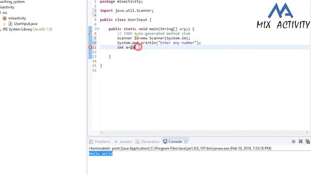Click the Hello world console output

(101, 154)
